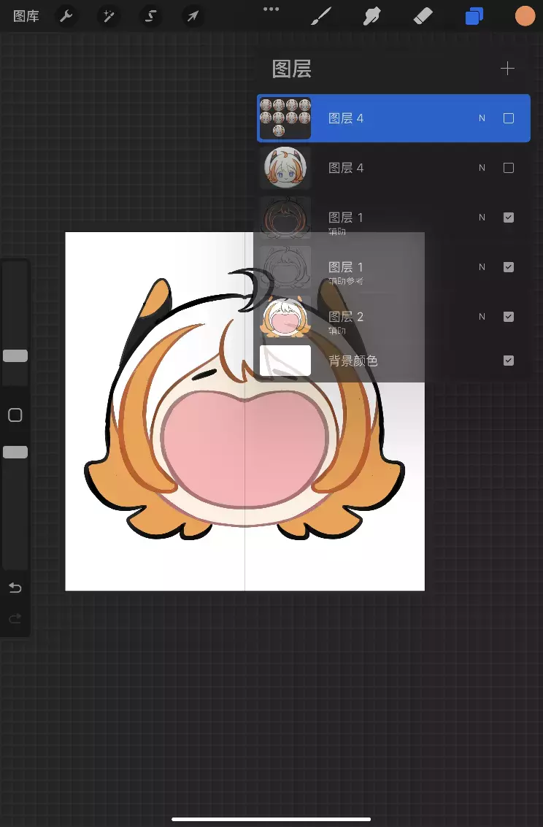This screenshot has width=543, height=827.
Task: Adjust the brush opacity slider handle
Action: pos(15,452)
